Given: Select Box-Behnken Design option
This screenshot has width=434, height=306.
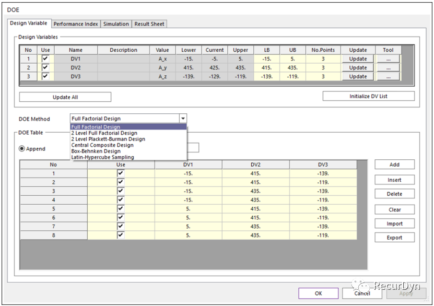Looking at the screenshot, I should click(96, 151).
